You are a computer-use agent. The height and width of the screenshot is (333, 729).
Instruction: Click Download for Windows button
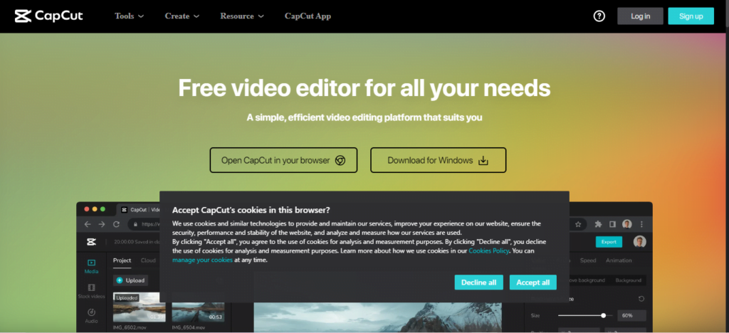438,160
